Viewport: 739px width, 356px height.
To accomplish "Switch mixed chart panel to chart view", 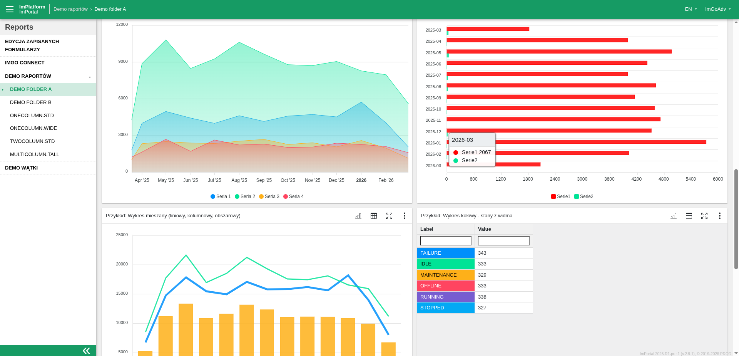I will click(358, 216).
